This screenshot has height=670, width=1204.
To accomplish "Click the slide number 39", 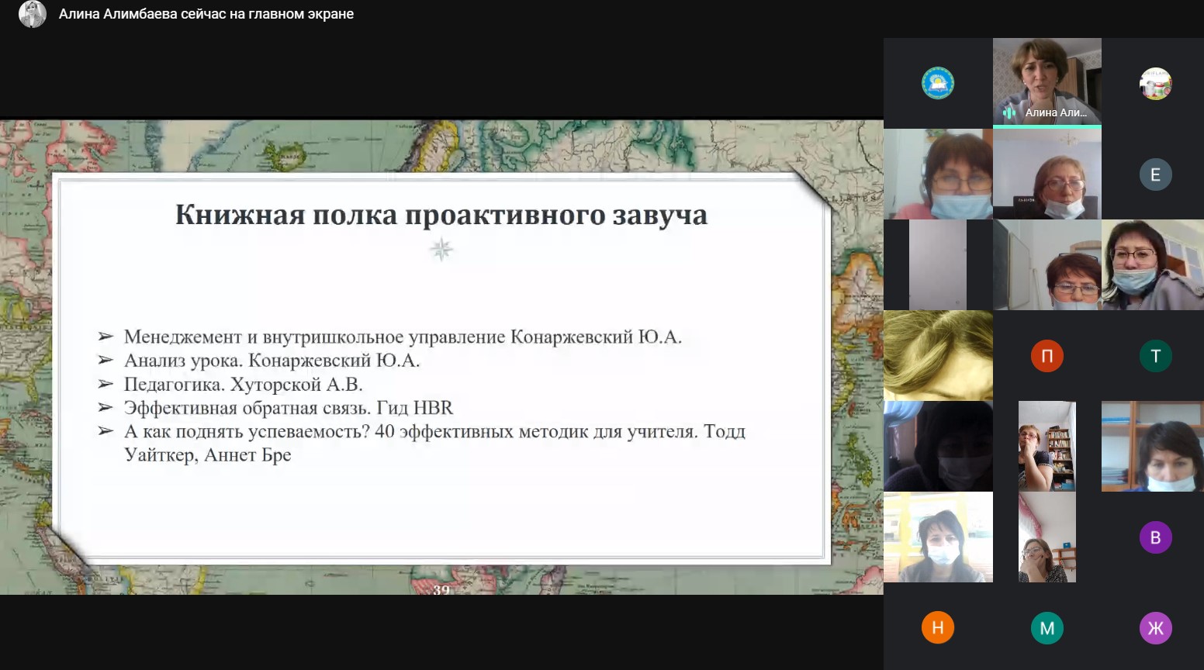I will pyautogui.click(x=441, y=589).
